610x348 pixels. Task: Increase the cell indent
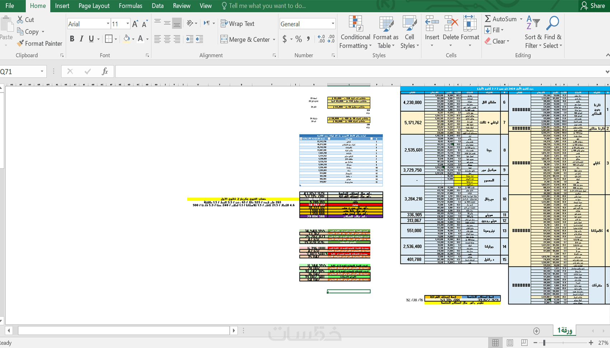200,39
